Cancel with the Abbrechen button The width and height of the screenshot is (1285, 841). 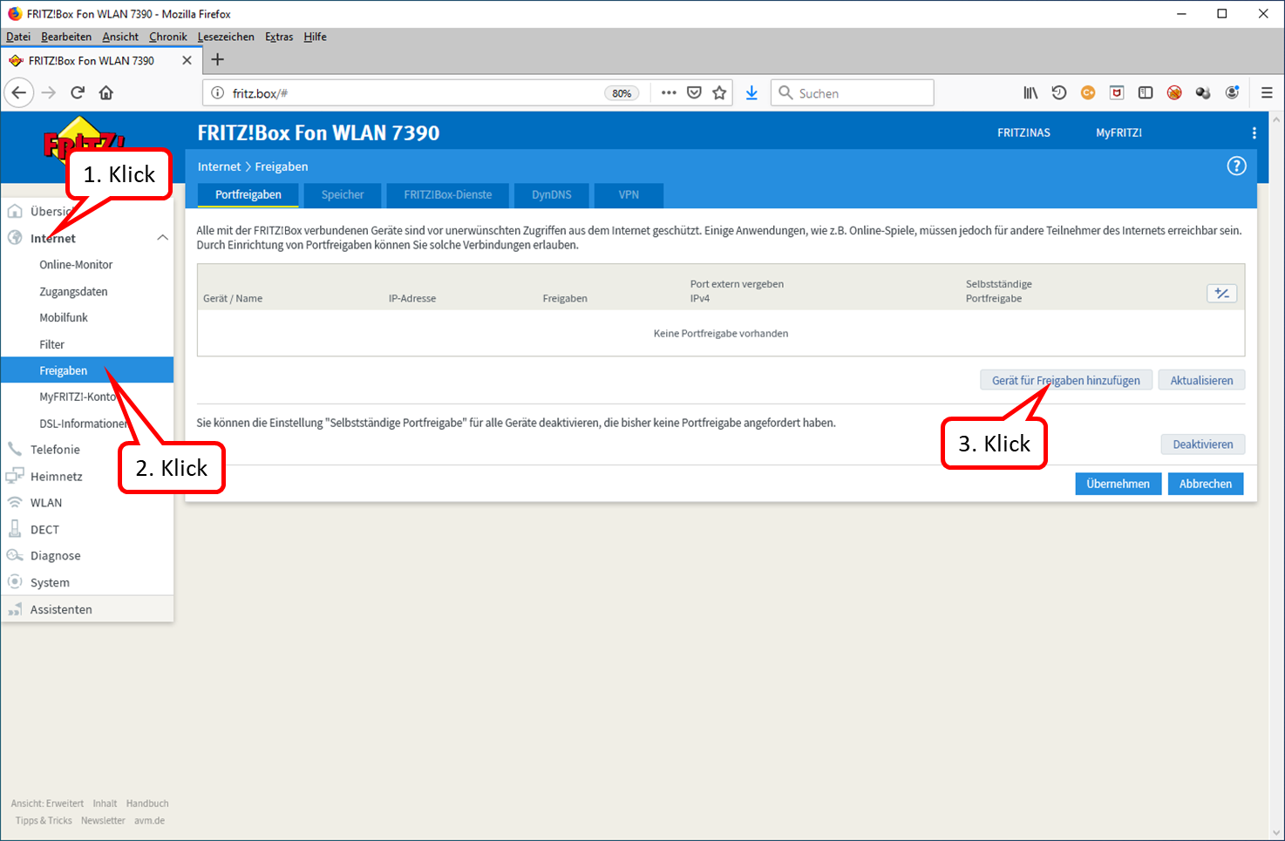tap(1206, 484)
